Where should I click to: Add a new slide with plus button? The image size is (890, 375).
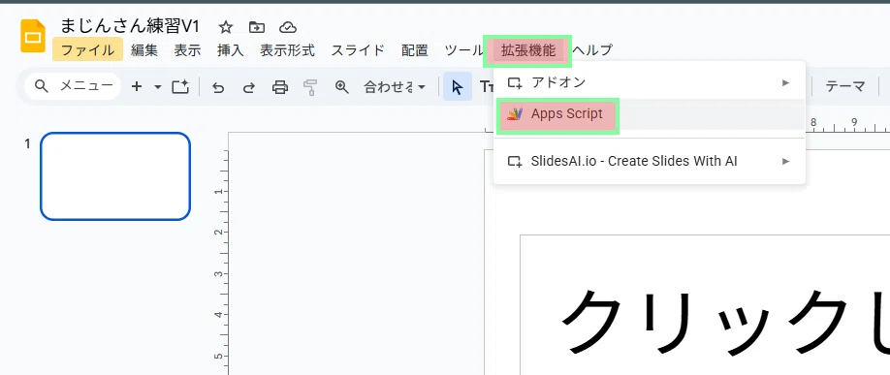(x=137, y=87)
